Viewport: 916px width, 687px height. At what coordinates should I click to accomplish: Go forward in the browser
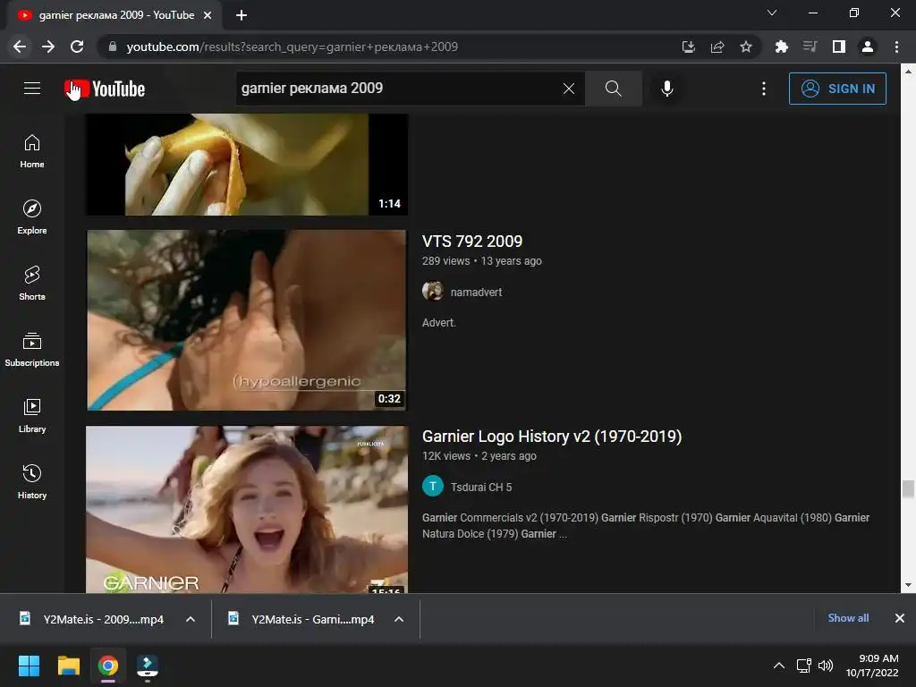tap(48, 47)
